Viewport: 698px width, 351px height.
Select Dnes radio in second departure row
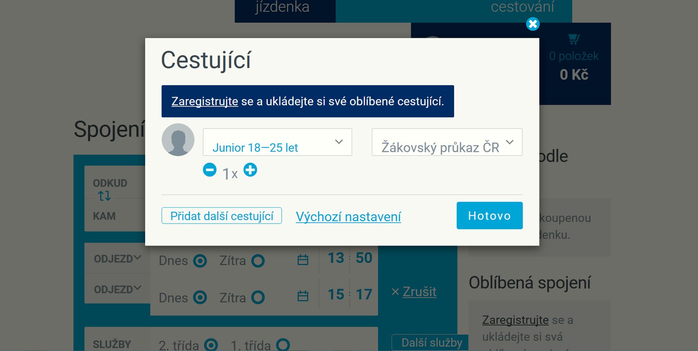(200, 298)
